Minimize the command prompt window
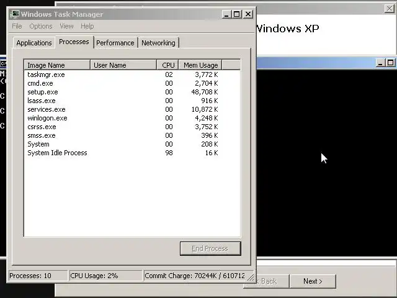The width and height of the screenshot is (397, 298). [x=380, y=63]
